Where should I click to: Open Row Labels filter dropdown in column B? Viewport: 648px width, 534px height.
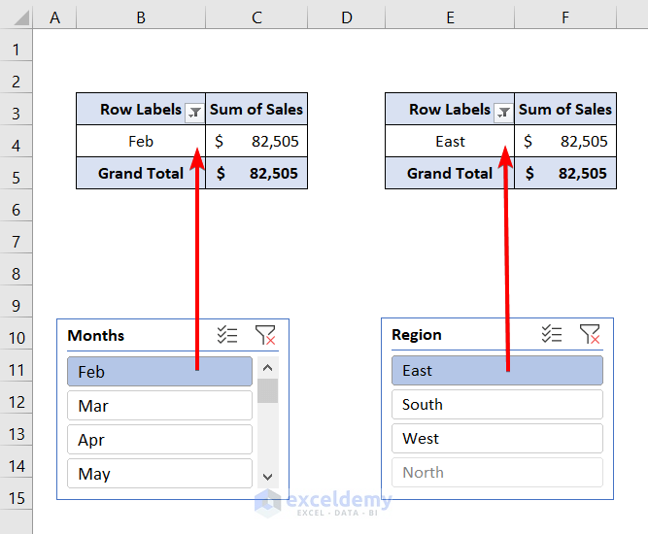(x=194, y=112)
